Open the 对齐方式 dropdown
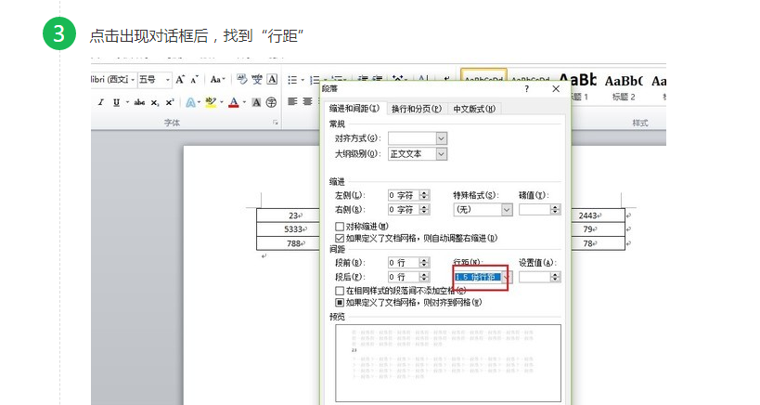This screenshot has width=760, height=405. 441,138
